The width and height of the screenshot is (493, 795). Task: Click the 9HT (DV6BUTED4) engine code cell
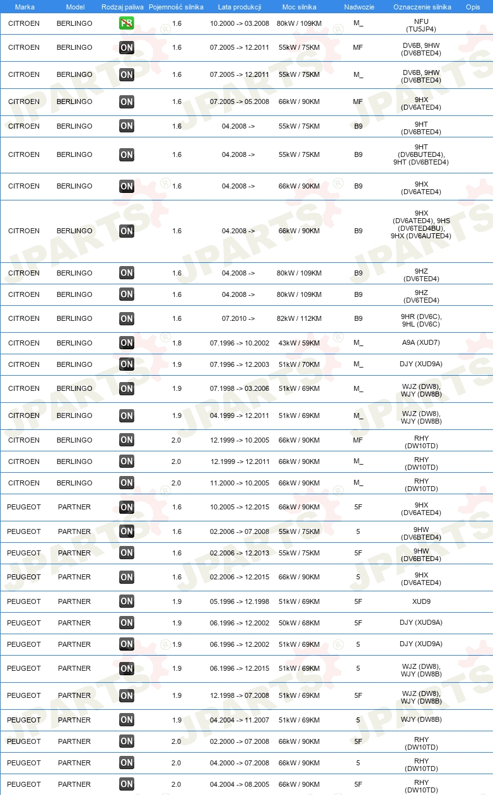point(421,154)
